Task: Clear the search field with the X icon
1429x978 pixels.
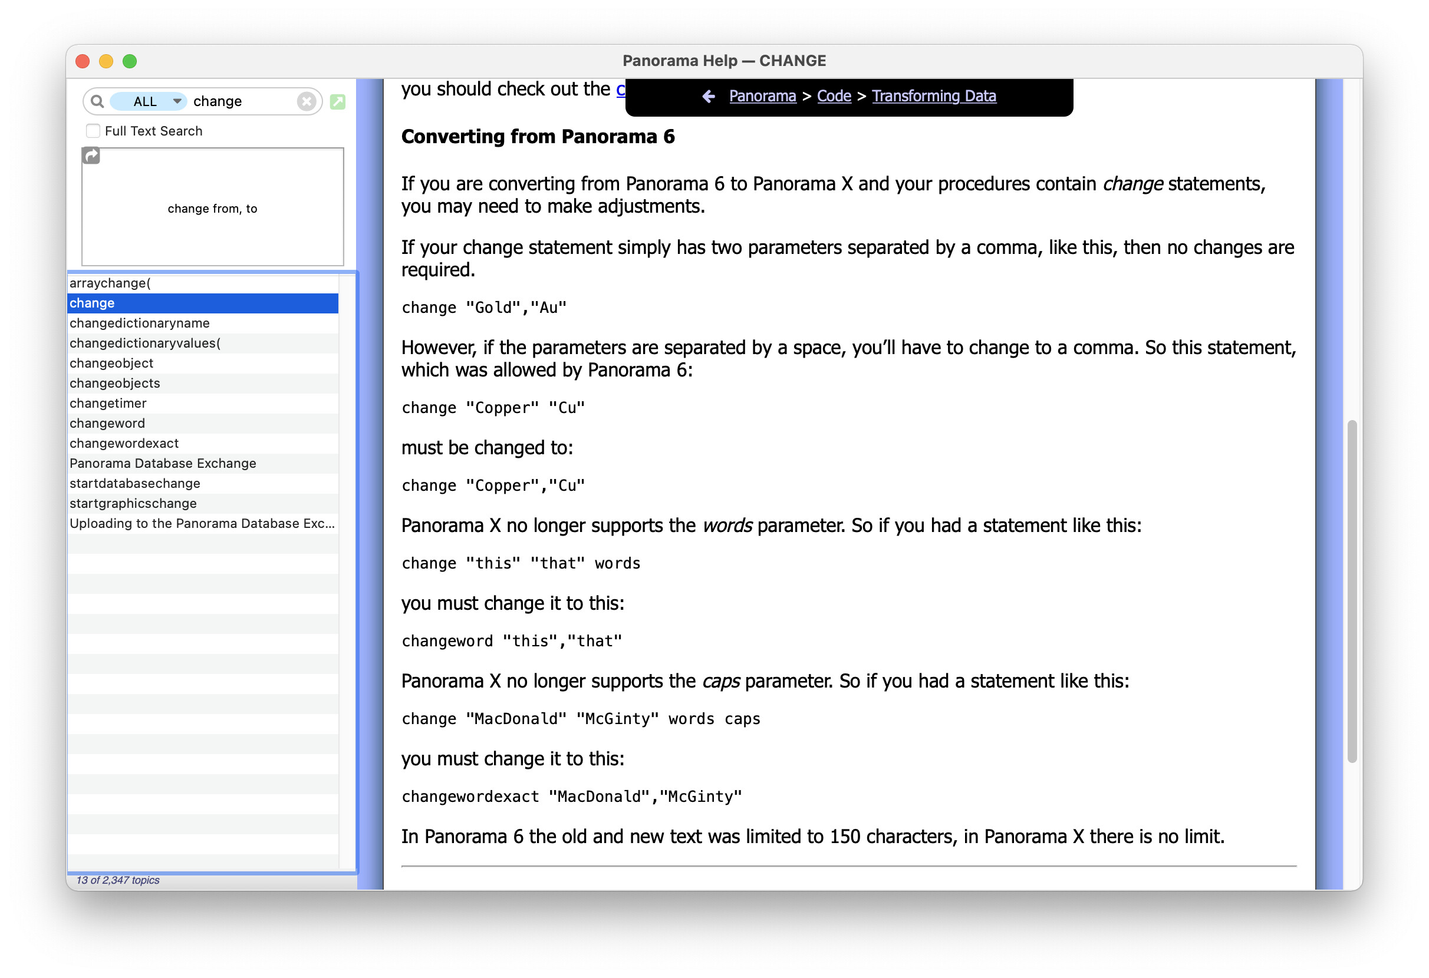Action: pyautogui.click(x=306, y=101)
